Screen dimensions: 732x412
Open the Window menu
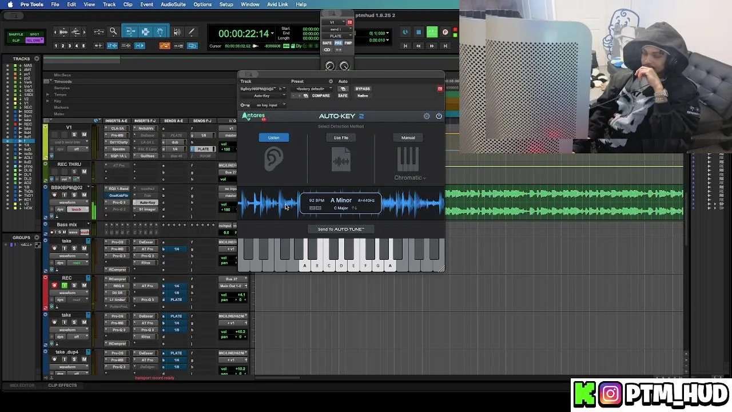[250, 5]
